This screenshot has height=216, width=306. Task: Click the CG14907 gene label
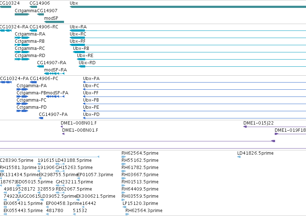coord(47,11)
